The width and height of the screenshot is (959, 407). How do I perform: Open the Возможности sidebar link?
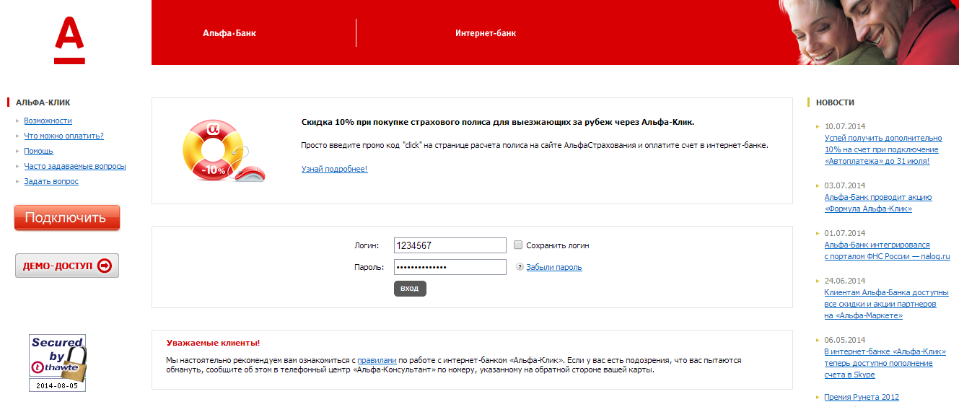pos(48,121)
